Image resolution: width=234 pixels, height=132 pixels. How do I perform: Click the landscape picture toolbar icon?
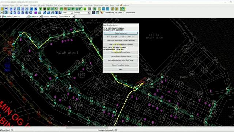point(39,13)
